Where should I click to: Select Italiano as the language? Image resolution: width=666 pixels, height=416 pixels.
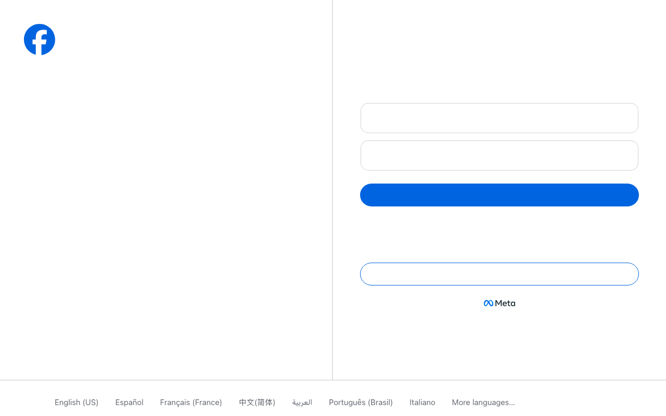click(422, 402)
